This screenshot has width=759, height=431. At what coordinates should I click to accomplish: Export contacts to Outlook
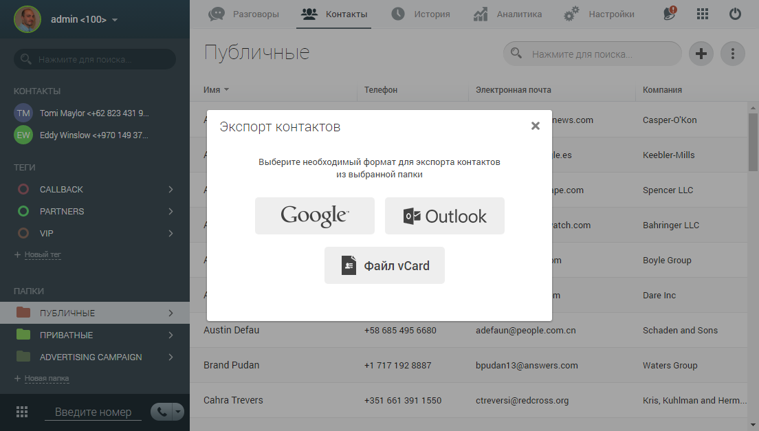pos(444,216)
